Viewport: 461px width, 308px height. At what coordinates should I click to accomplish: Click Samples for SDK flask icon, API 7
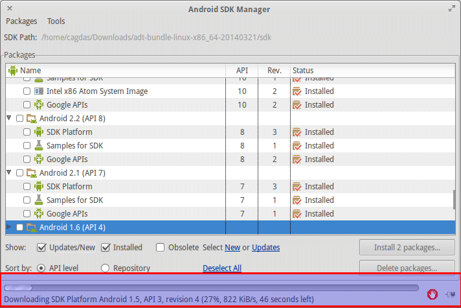click(38, 200)
